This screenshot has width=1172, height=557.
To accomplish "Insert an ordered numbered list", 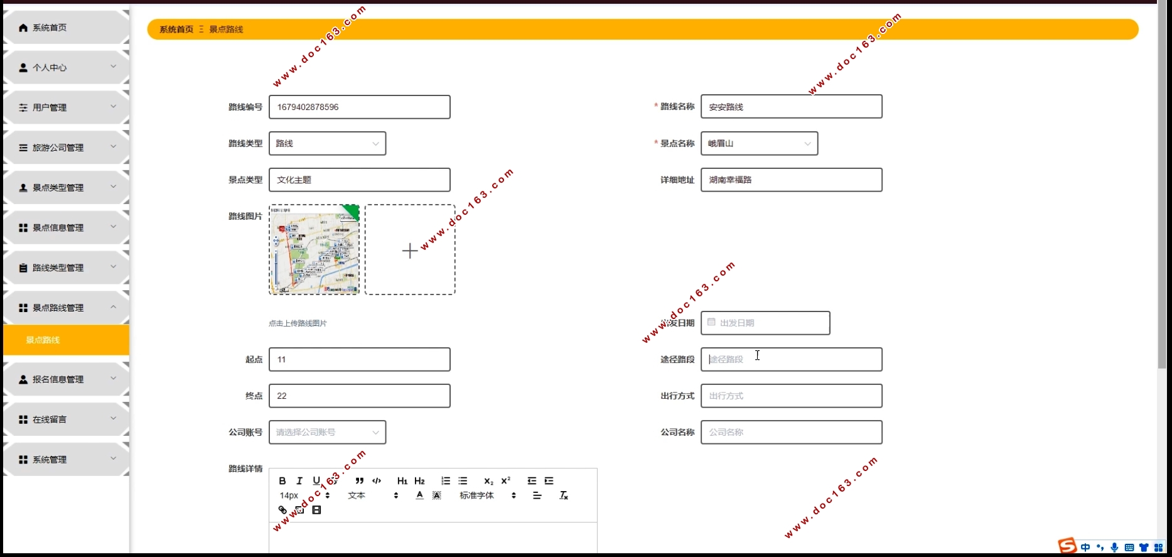I will pos(446,481).
